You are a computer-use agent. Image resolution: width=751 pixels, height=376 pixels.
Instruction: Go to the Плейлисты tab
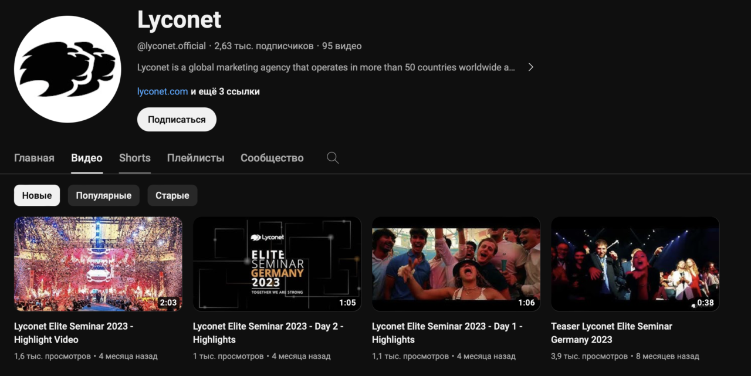[x=195, y=158]
